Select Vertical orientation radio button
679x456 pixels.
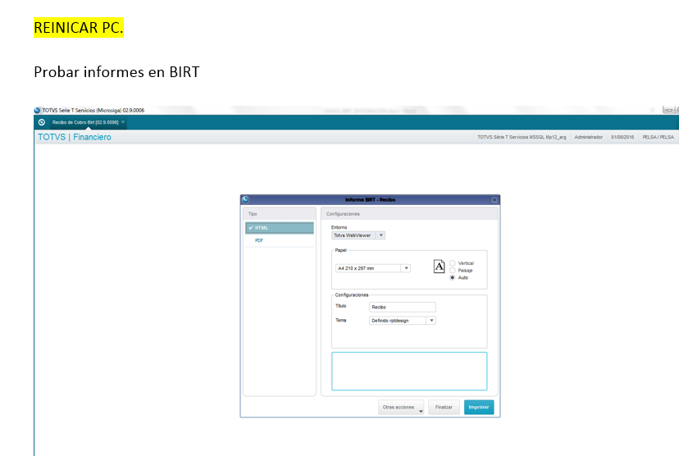coord(452,263)
